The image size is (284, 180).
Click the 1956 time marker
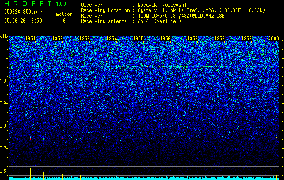click(x=165, y=39)
